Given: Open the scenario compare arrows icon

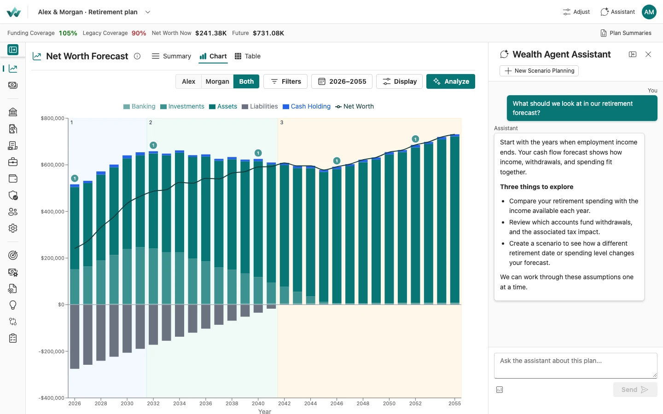Looking at the screenshot, I should tap(13, 322).
